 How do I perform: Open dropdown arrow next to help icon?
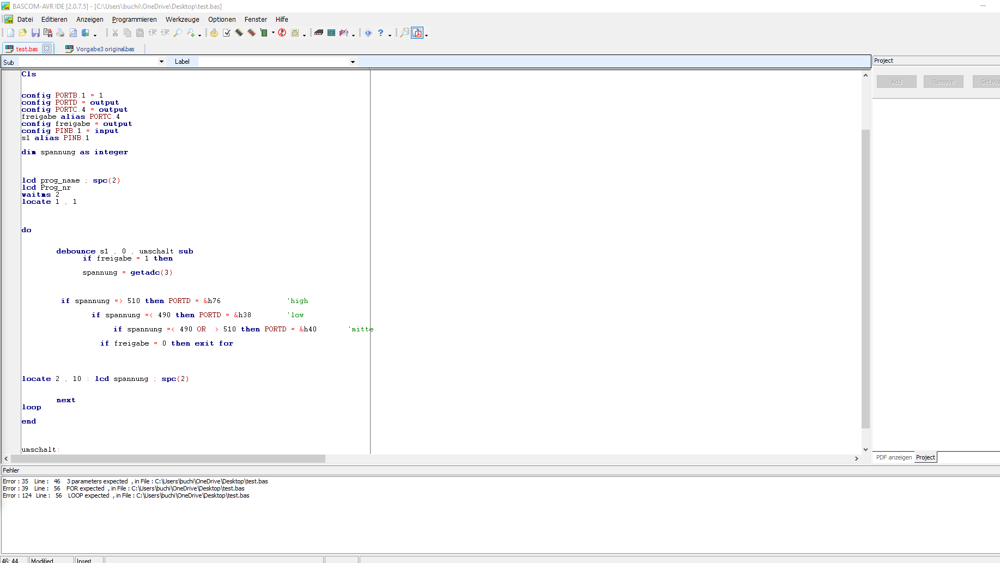390,35
